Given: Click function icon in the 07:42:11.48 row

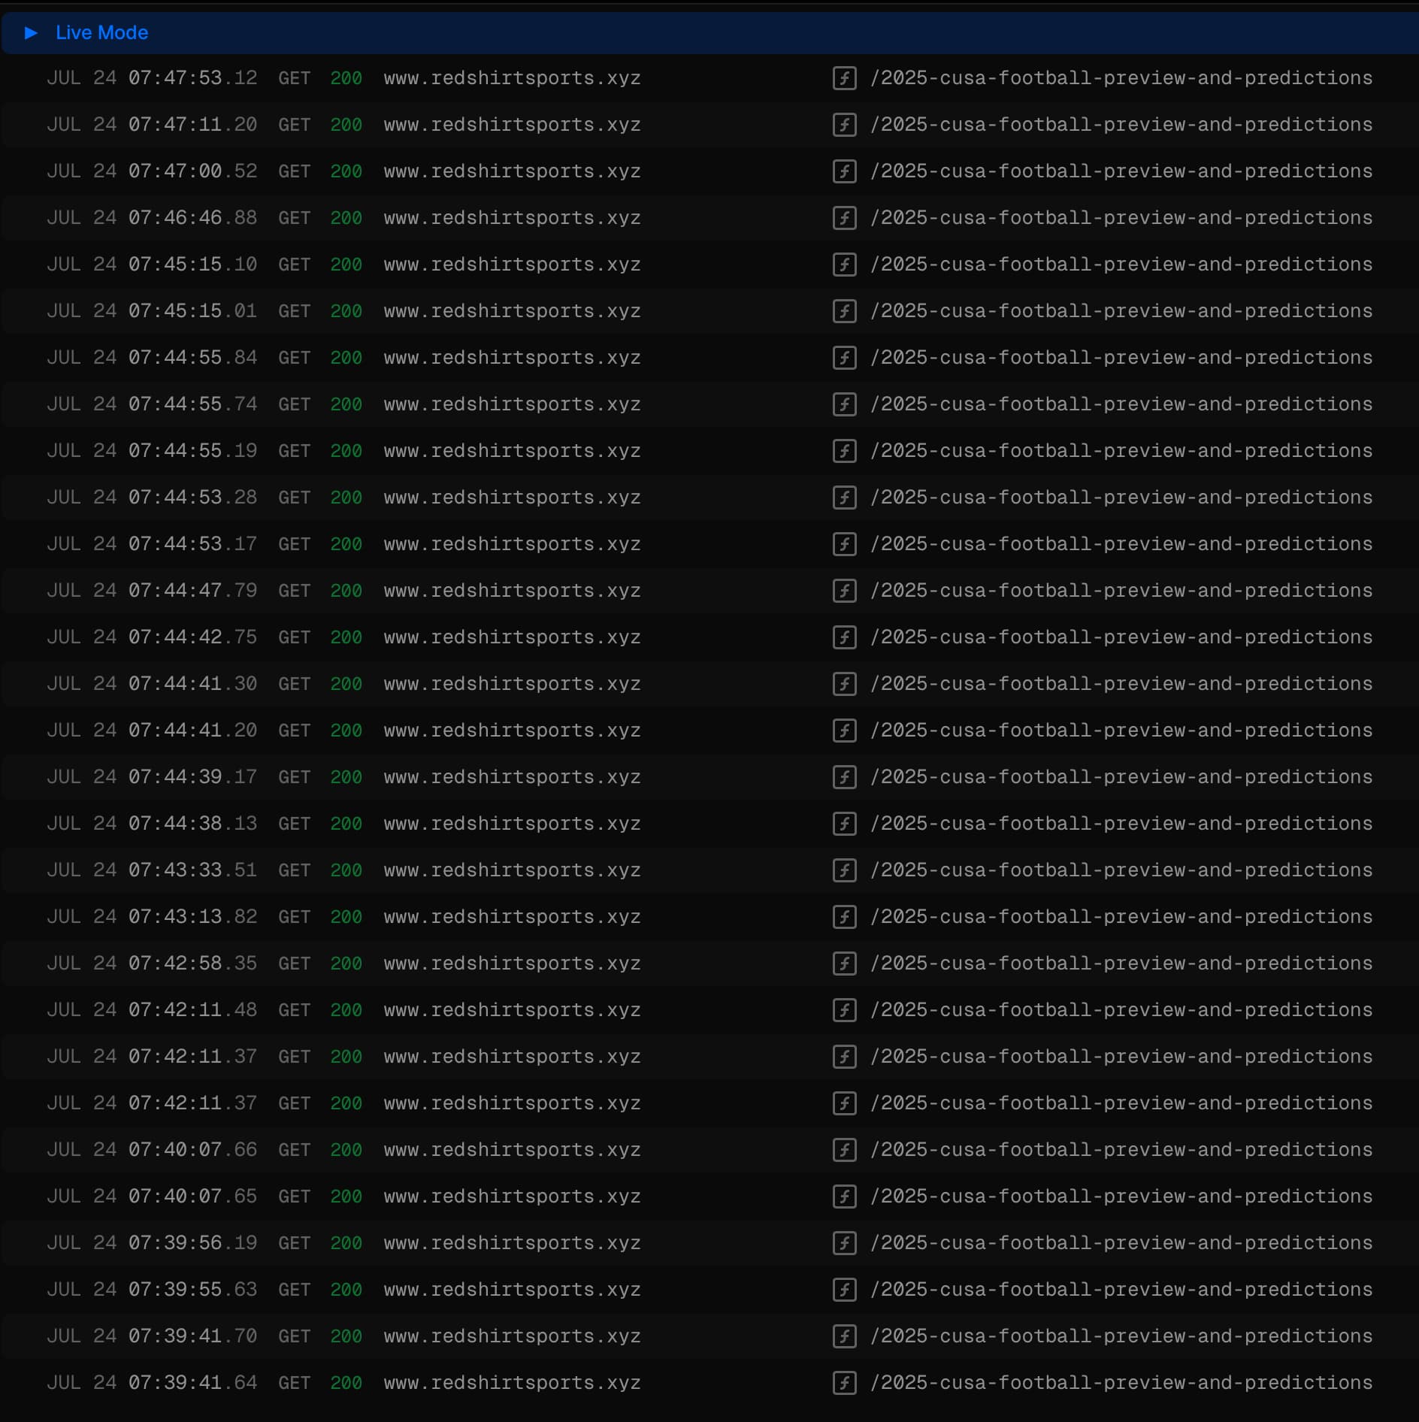Looking at the screenshot, I should point(844,1010).
